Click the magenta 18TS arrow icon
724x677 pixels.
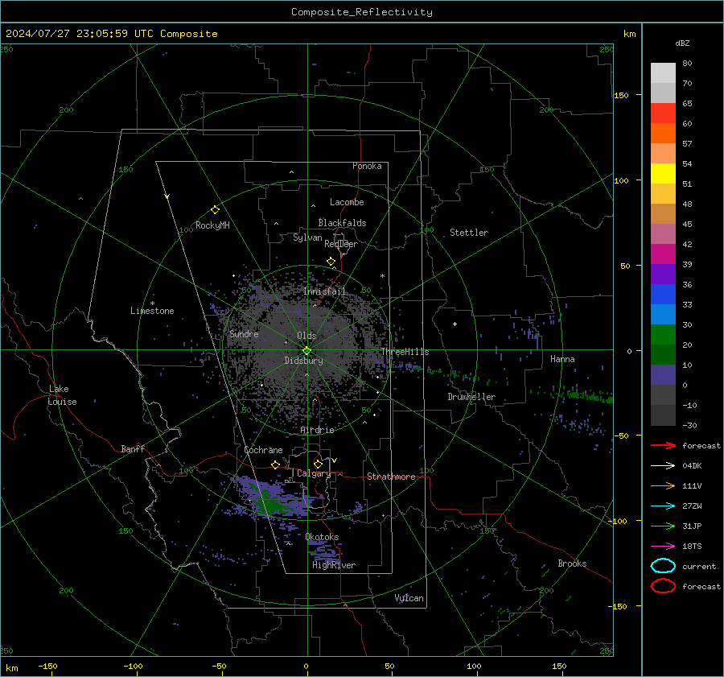coord(663,547)
